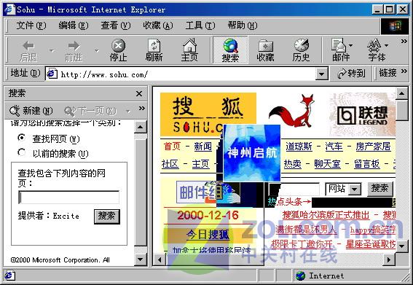Open the 新闻 link on Sohu page
This screenshot has height=285, width=413.
pos(202,147)
